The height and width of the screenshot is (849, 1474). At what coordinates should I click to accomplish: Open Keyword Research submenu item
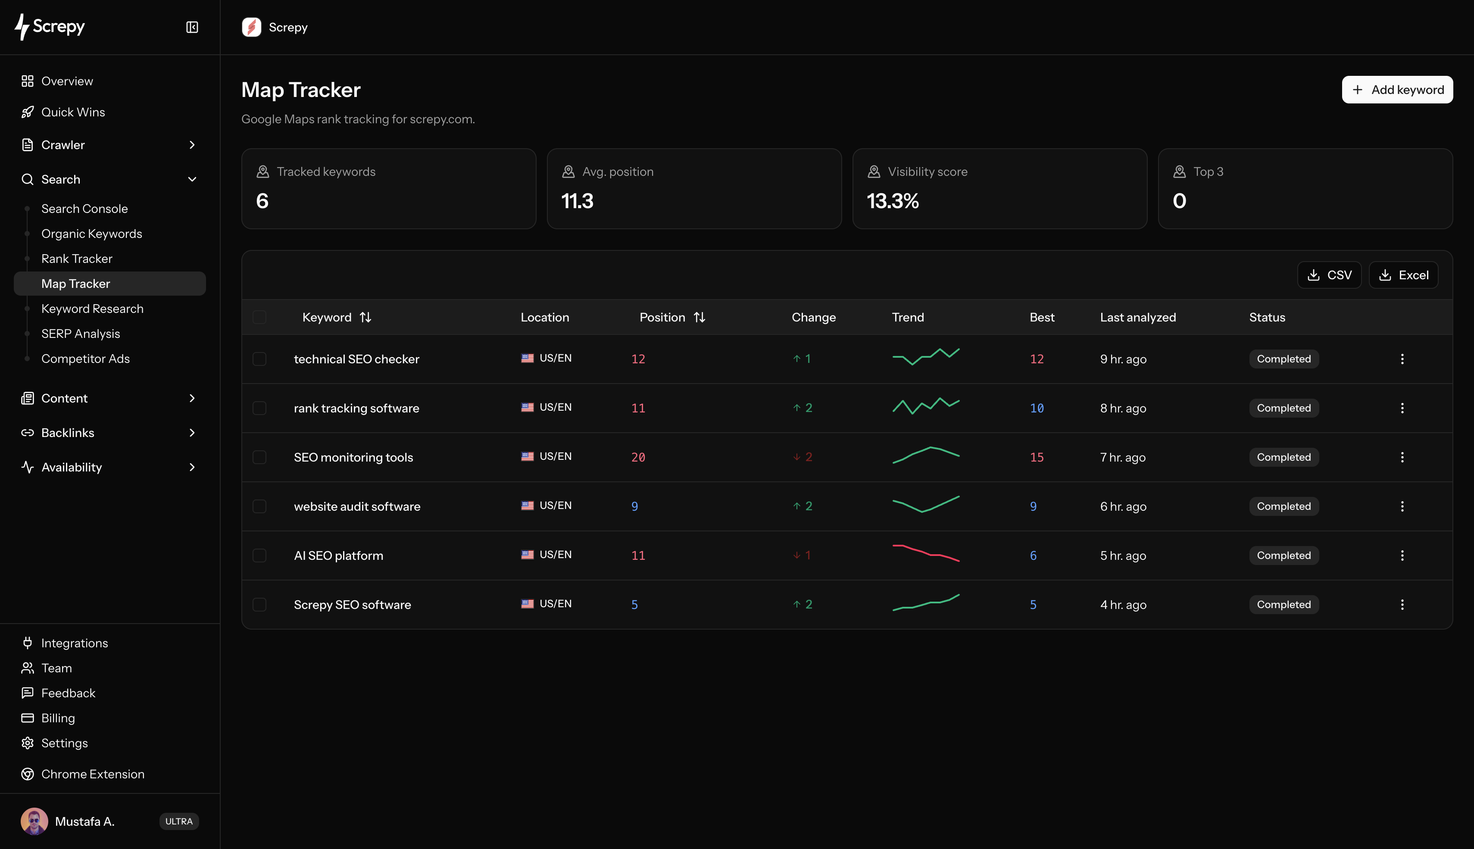point(92,309)
